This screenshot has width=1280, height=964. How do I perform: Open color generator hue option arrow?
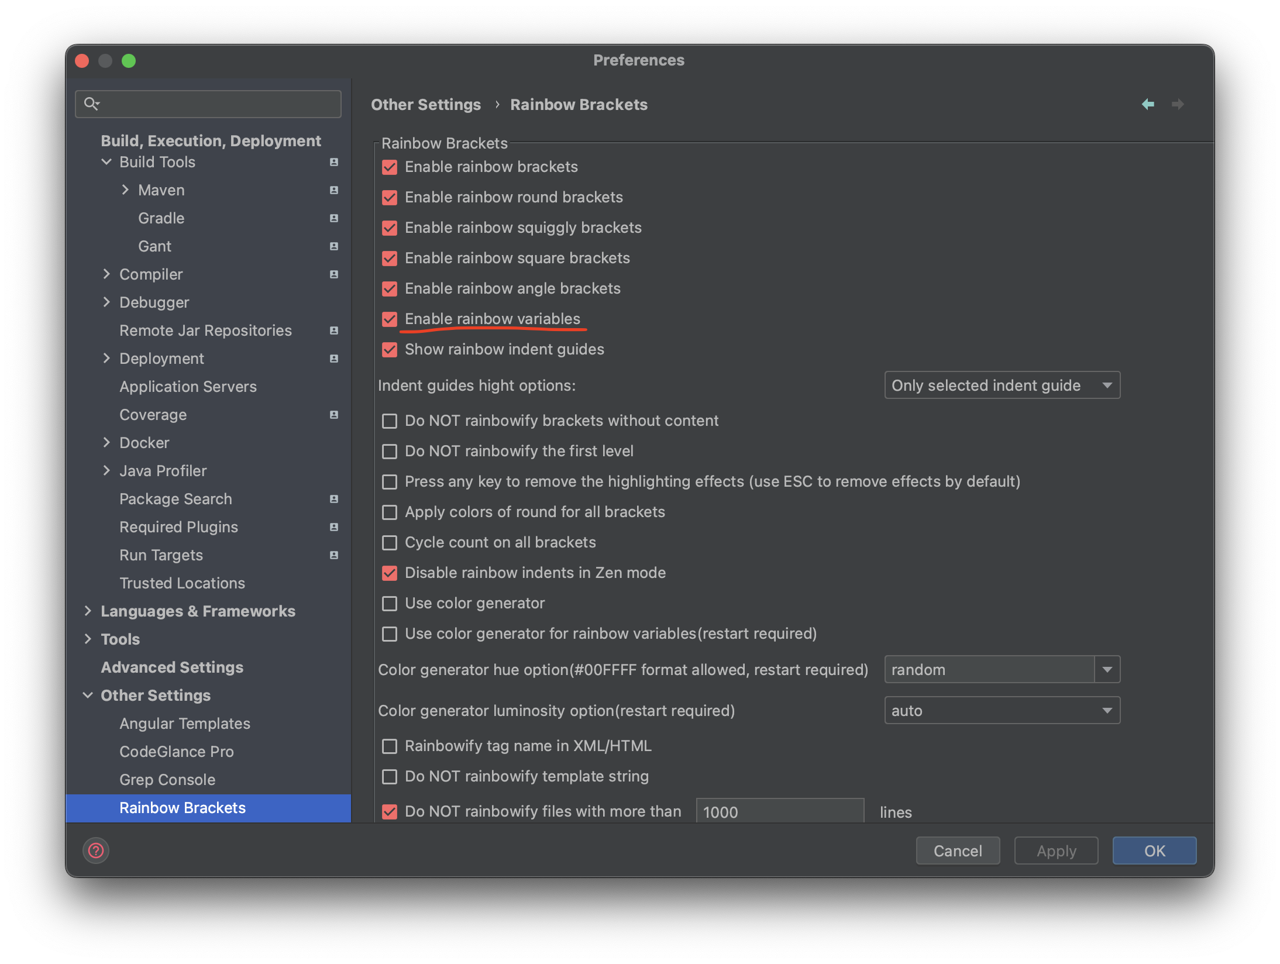click(1107, 670)
